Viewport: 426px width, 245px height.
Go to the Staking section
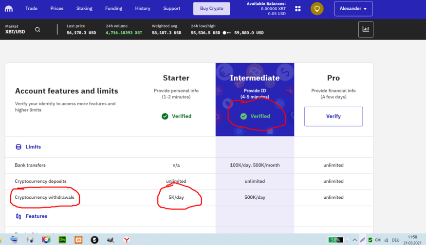click(x=84, y=8)
